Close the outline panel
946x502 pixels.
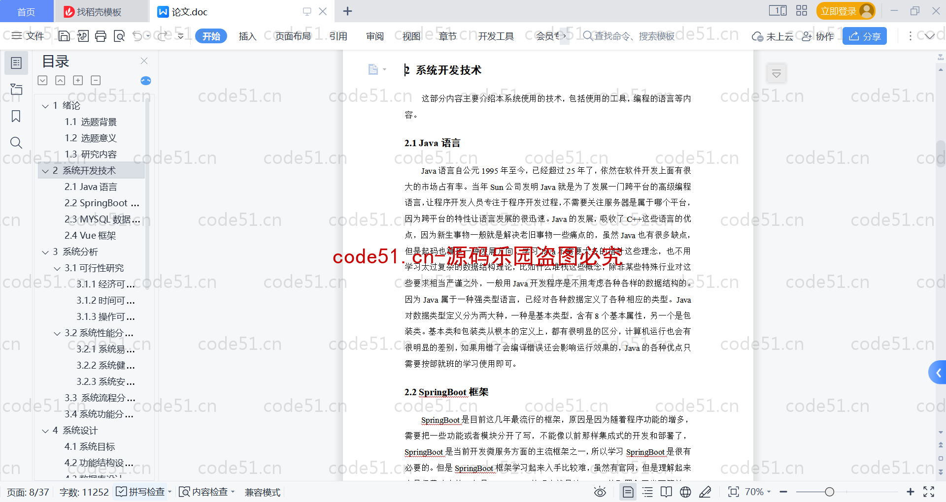coord(144,61)
